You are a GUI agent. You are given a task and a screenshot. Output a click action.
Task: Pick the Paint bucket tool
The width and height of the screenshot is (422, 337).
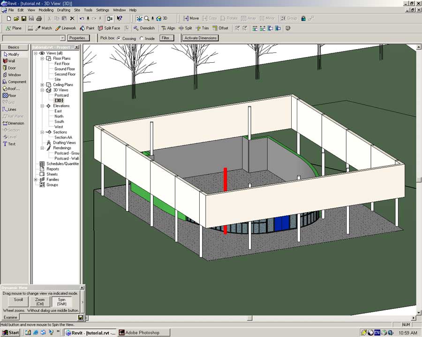(x=87, y=28)
